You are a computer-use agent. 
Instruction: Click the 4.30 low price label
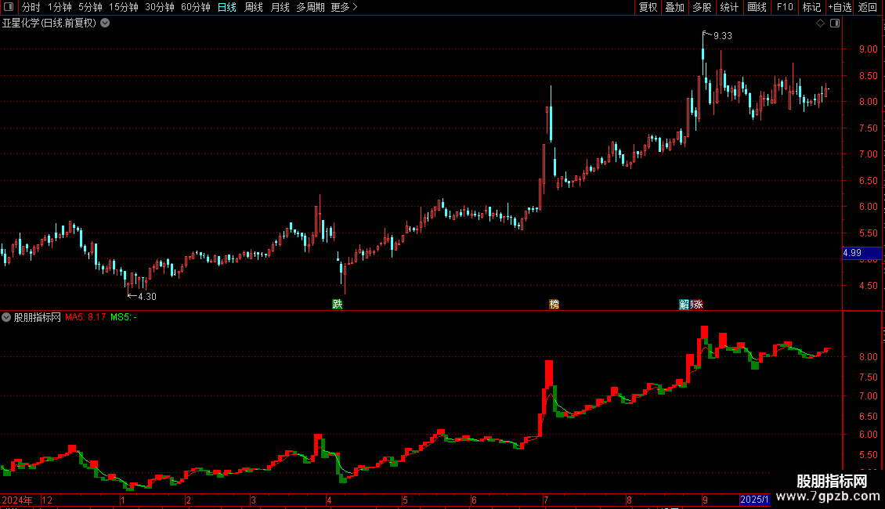[146, 297]
